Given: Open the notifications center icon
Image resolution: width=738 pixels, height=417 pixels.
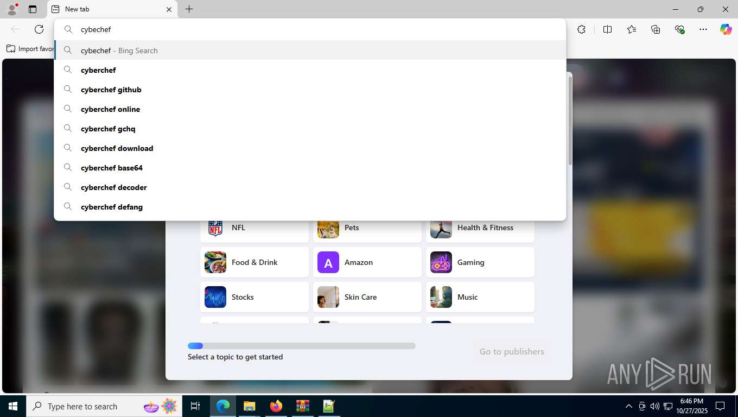Looking at the screenshot, I should 720,406.
